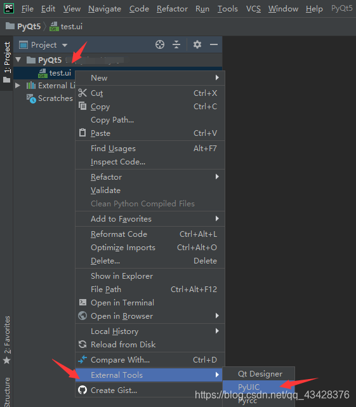356x407 pixels.
Task: Open the File menu
Action: pos(27,9)
